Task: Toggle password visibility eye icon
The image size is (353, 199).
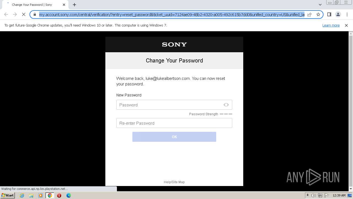Action: (x=226, y=105)
